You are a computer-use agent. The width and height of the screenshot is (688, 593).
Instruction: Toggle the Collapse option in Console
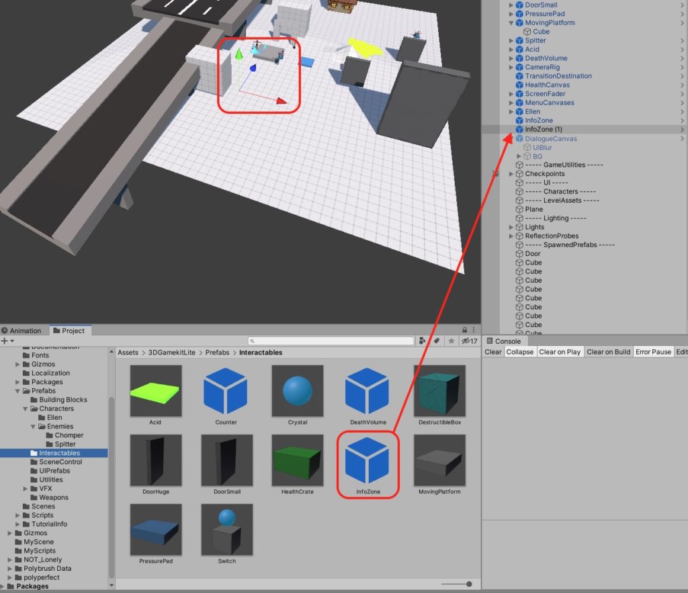click(519, 352)
